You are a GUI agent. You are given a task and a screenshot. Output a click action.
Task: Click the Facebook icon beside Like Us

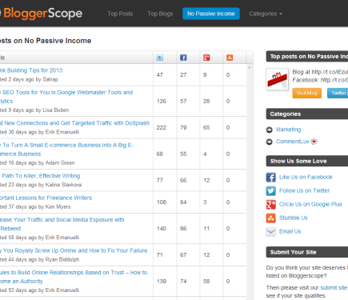(x=270, y=177)
